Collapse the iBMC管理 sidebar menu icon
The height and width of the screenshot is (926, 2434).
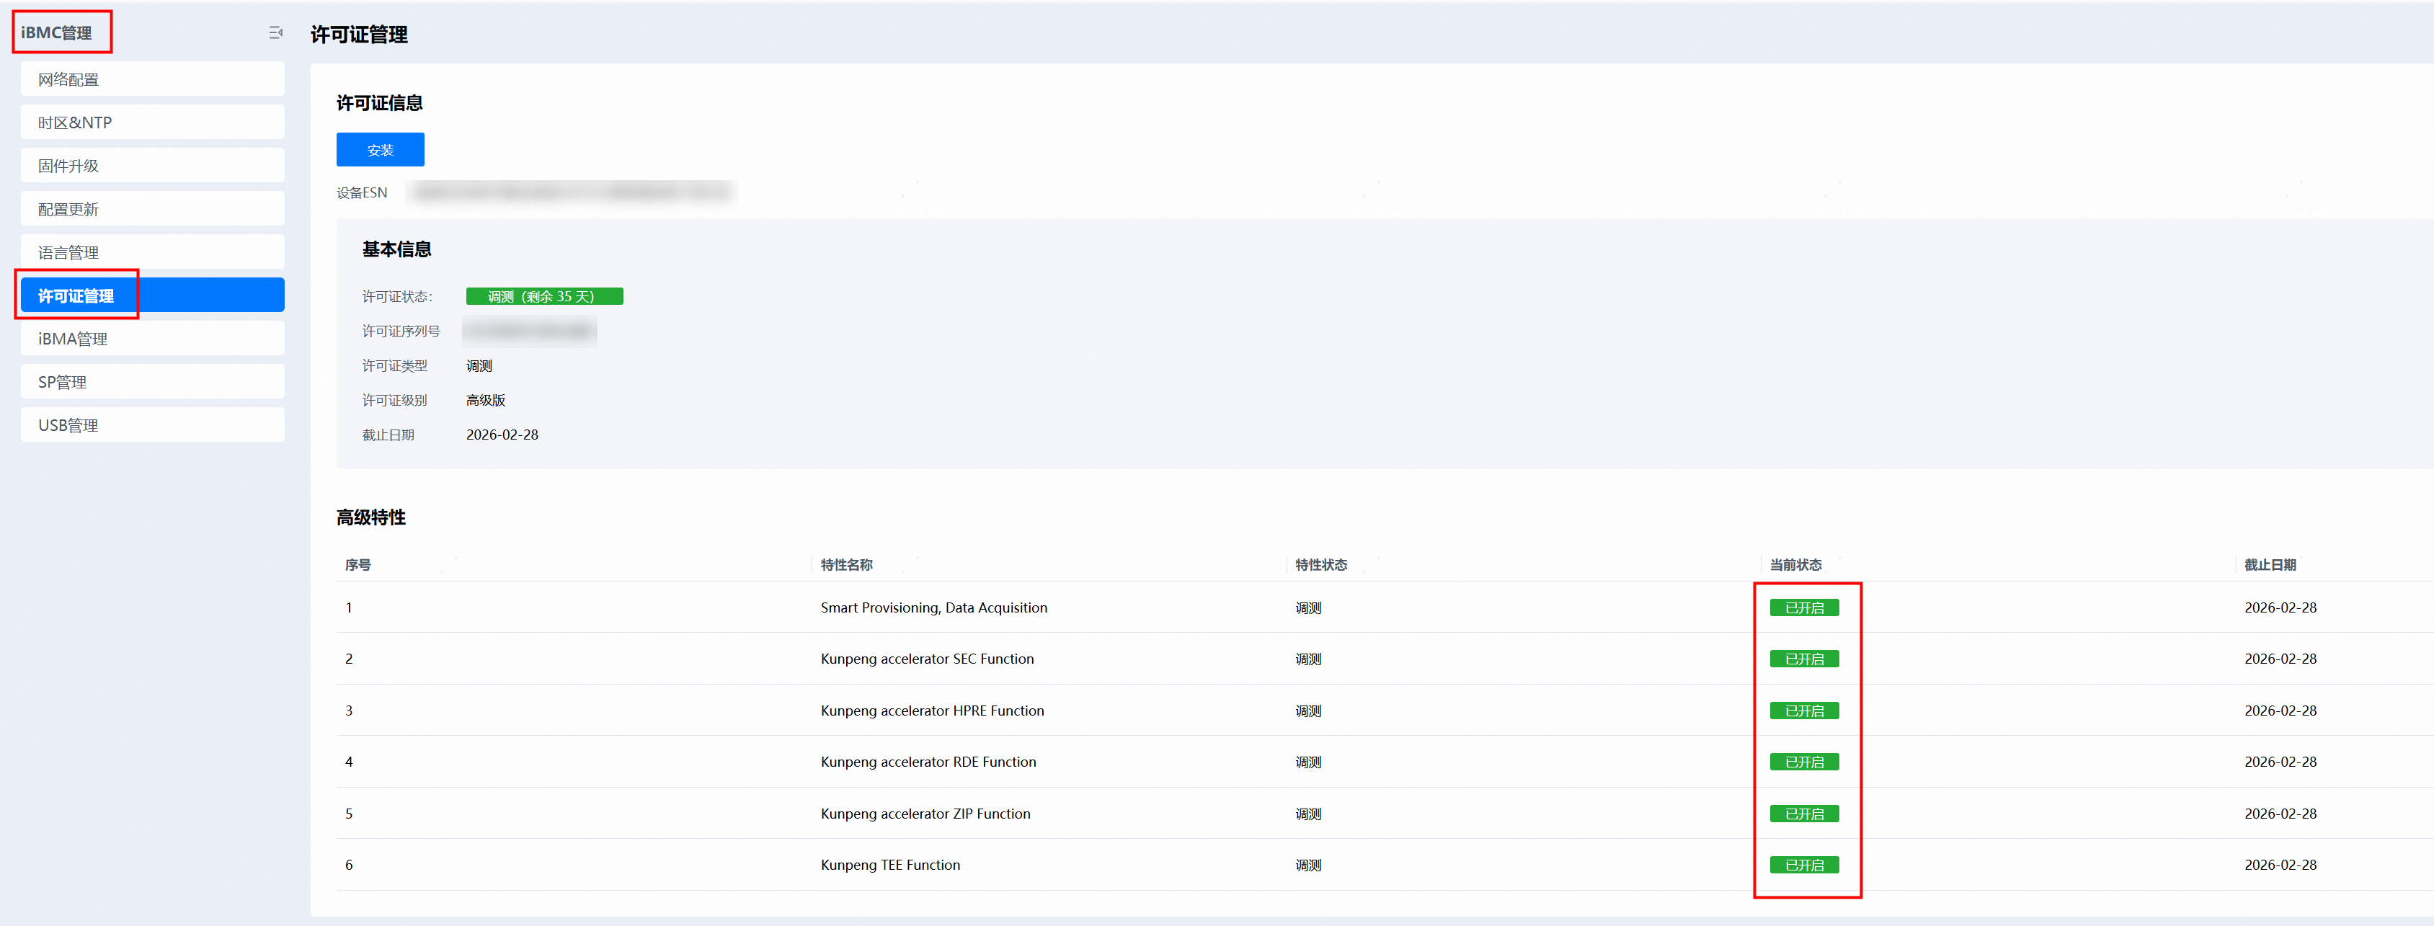click(x=275, y=33)
